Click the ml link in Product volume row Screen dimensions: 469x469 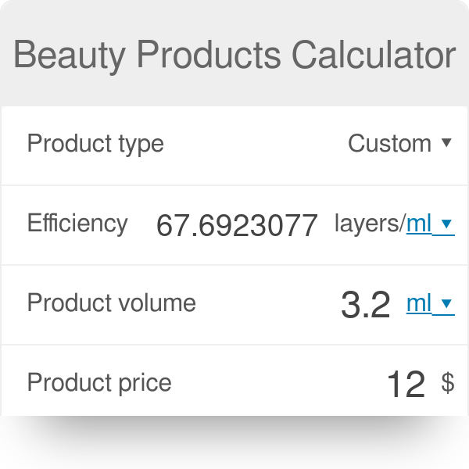(x=419, y=303)
